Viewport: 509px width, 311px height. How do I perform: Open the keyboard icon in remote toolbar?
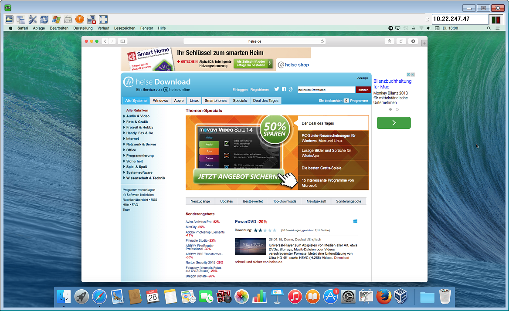click(68, 20)
